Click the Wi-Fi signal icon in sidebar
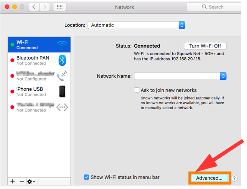This screenshot has height=189, width=247. 62,45
